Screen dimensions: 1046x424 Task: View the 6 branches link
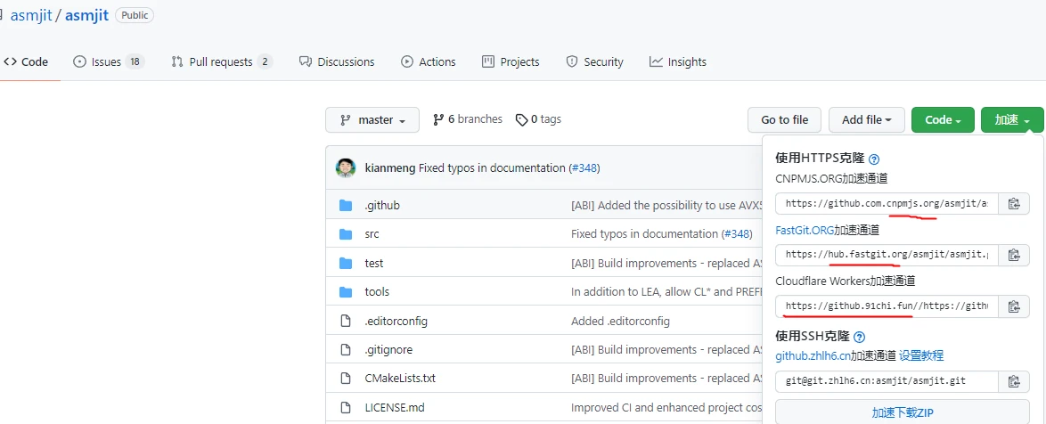(x=468, y=119)
